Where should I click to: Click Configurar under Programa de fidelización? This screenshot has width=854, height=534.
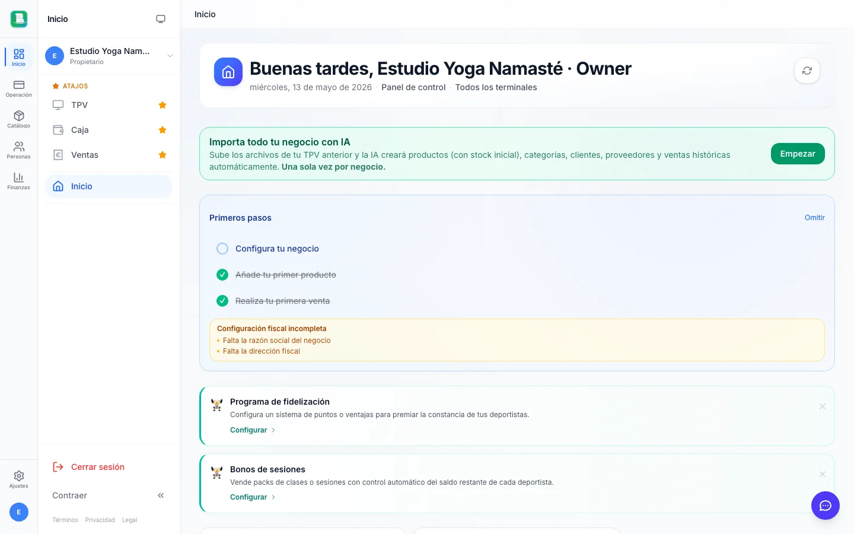point(253,430)
